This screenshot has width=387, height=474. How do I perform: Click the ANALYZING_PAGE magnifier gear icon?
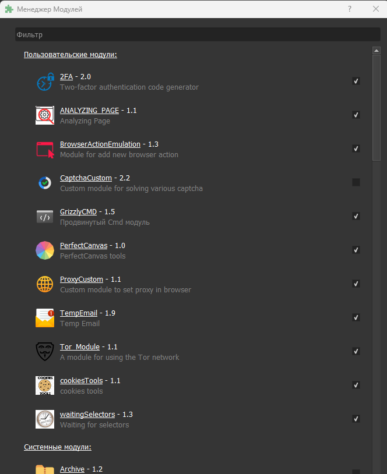(45, 115)
